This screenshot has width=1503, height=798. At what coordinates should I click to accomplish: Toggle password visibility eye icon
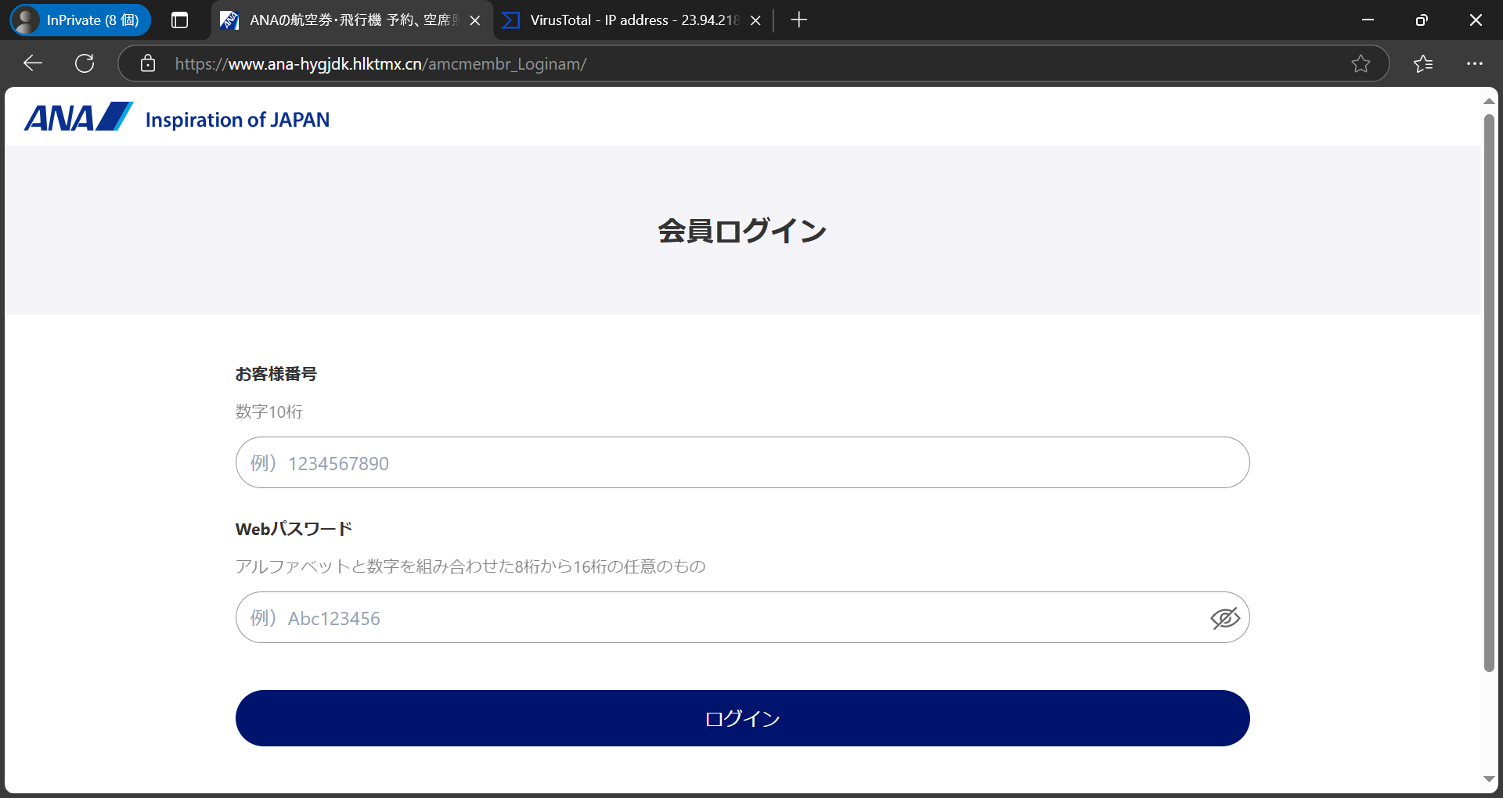1225,618
